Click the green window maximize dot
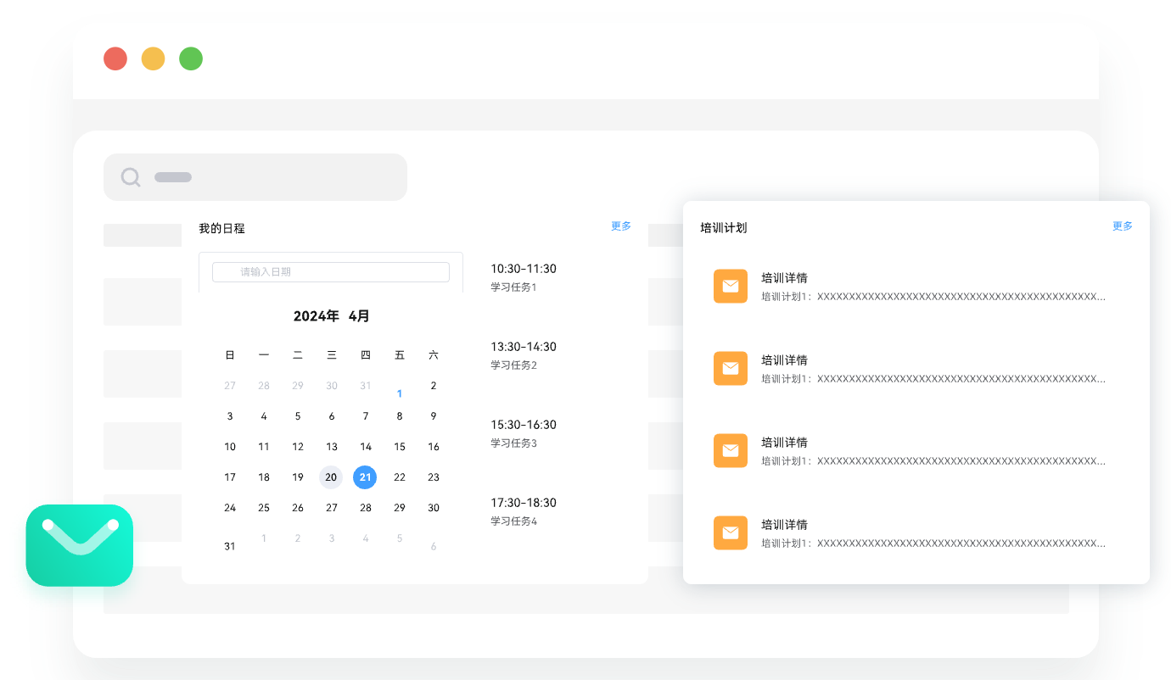 191,59
